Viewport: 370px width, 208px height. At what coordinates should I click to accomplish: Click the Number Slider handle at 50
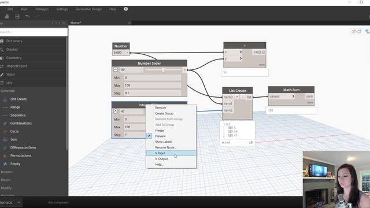pyautogui.click(x=163, y=70)
